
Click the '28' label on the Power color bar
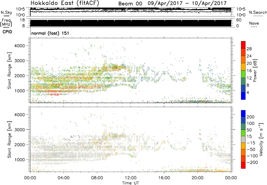coord(249,49)
